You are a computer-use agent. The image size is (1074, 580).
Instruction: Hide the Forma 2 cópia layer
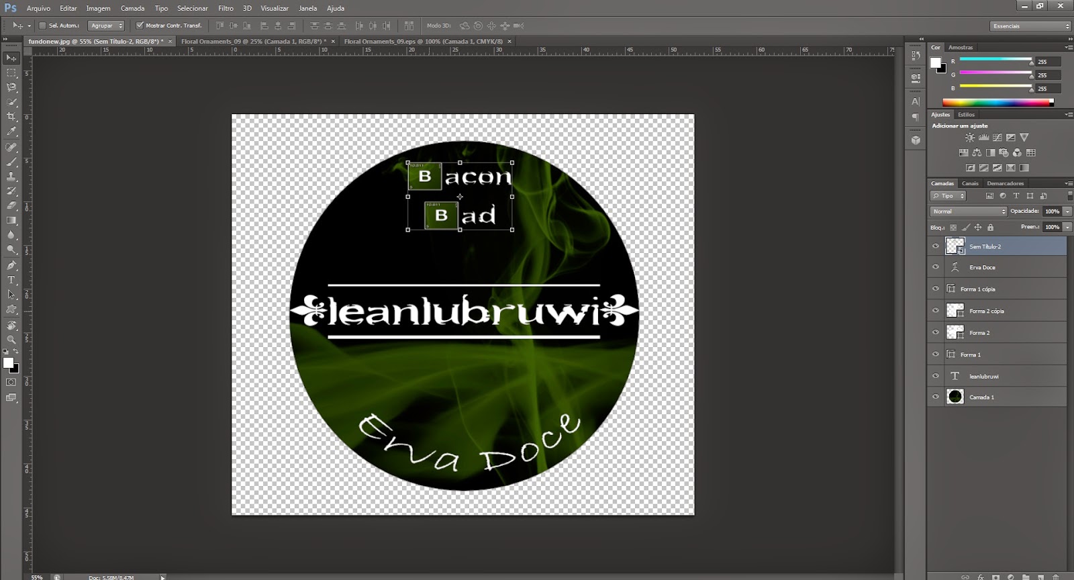(x=936, y=311)
